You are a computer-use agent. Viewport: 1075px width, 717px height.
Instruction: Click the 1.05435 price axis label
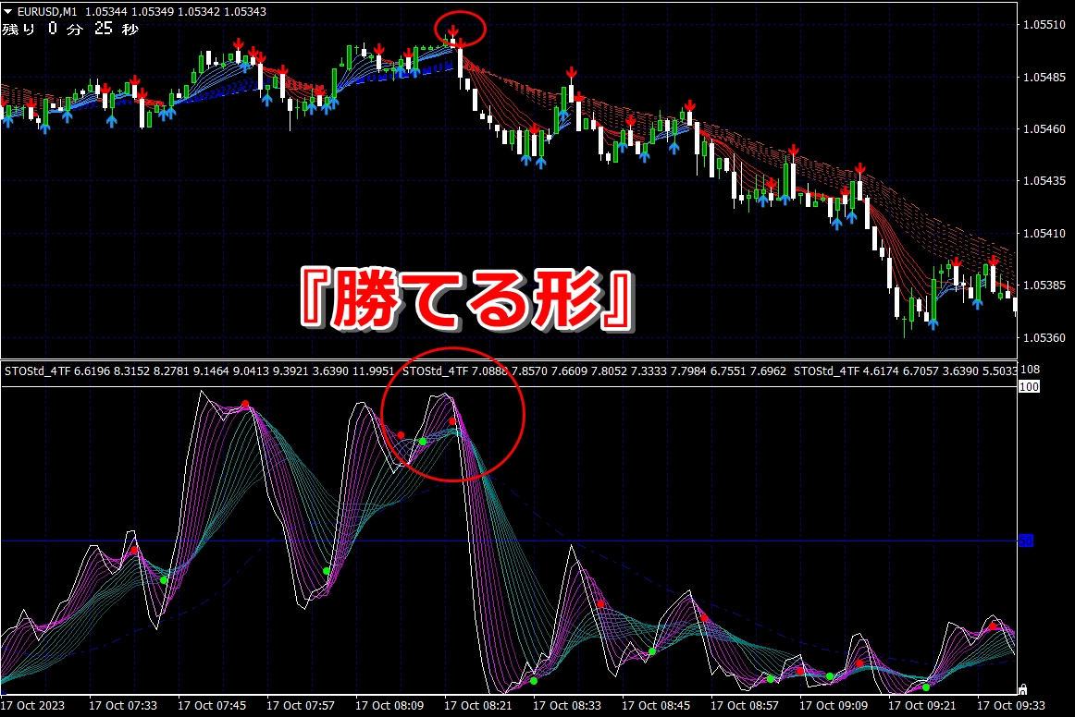click(x=1044, y=181)
